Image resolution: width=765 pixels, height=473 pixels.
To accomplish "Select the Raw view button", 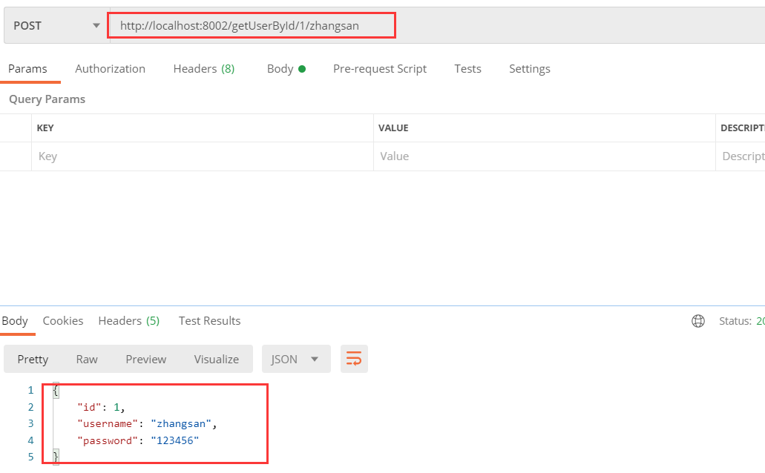I will coord(87,360).
